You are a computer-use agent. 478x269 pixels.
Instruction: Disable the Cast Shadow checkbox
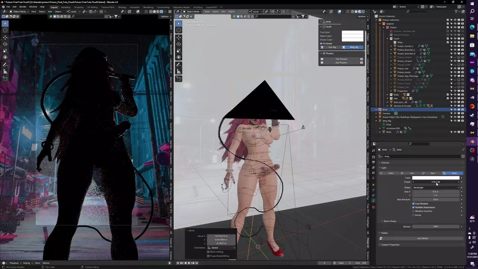(x=413, y=204)
